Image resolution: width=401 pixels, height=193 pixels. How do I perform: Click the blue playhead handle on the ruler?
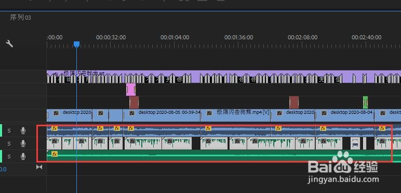(x=76, y=44)
